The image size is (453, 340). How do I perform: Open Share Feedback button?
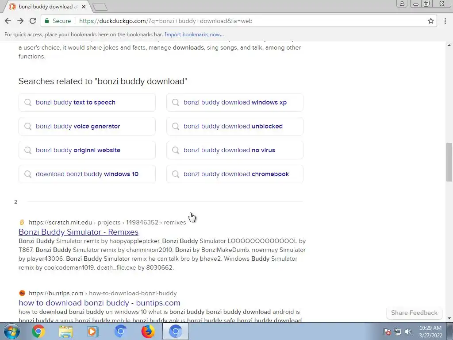pos(414,313)
